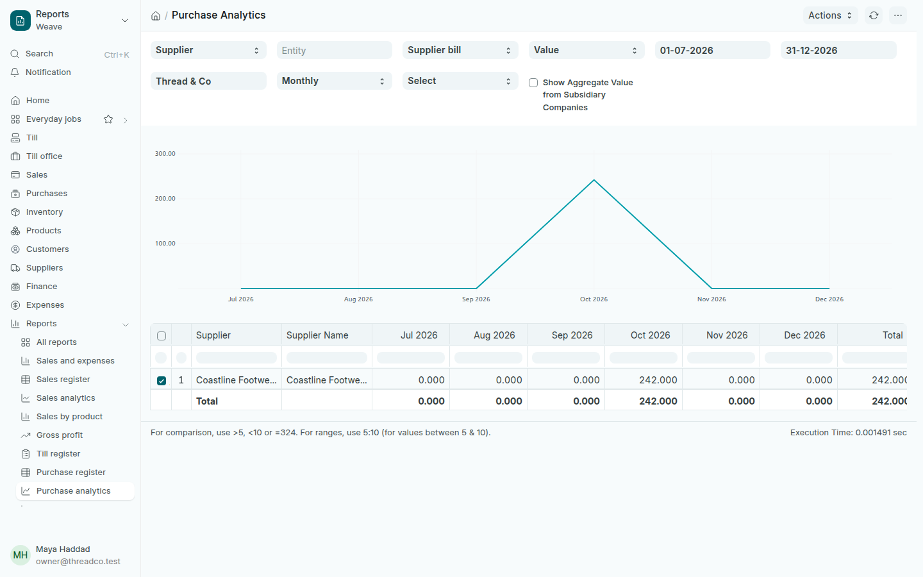Image resolution: width=923 pixels, height=577 pixels.
Task: Open the three-dots more options menu
Action: [898, 15]
